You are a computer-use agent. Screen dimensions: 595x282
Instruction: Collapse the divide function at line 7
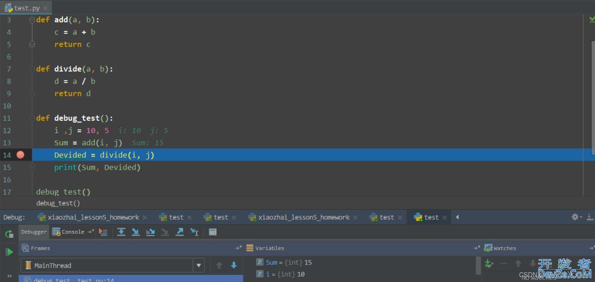point(32,69)
